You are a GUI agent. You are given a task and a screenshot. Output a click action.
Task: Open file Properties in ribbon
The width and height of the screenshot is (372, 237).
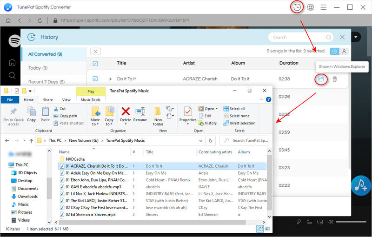pos(188,112)
